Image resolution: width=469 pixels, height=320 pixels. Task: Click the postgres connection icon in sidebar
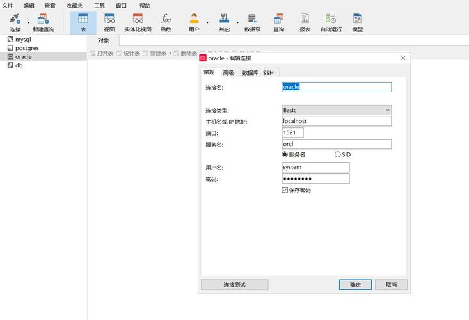[x=10, y=48]
